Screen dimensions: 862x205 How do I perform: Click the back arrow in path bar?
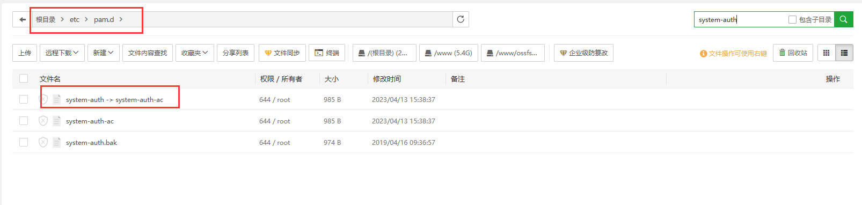pyautogui.click(x=23, y=19)
